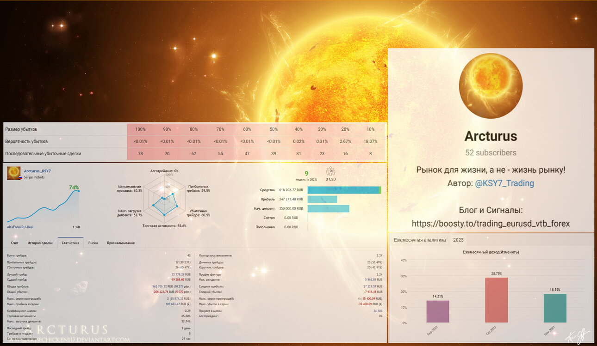Click the Russian flag beside Sergei Kobets
The height and width of the screenshot is (346, 597).
(x=21, y=177)
